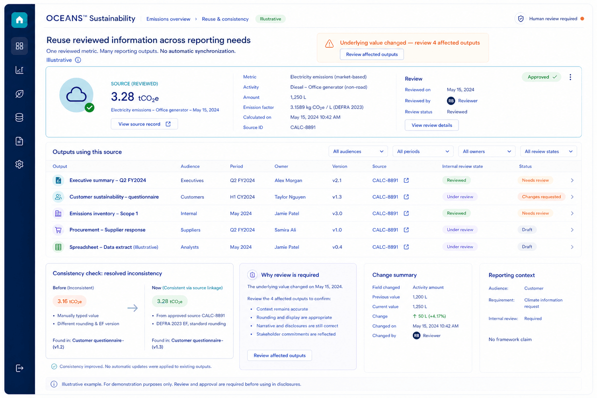Image resolution: width=597 pixels, height=398 pixels.
Task: Open the chart analytics sidebar icon
Action: click(x=20, y=70)
